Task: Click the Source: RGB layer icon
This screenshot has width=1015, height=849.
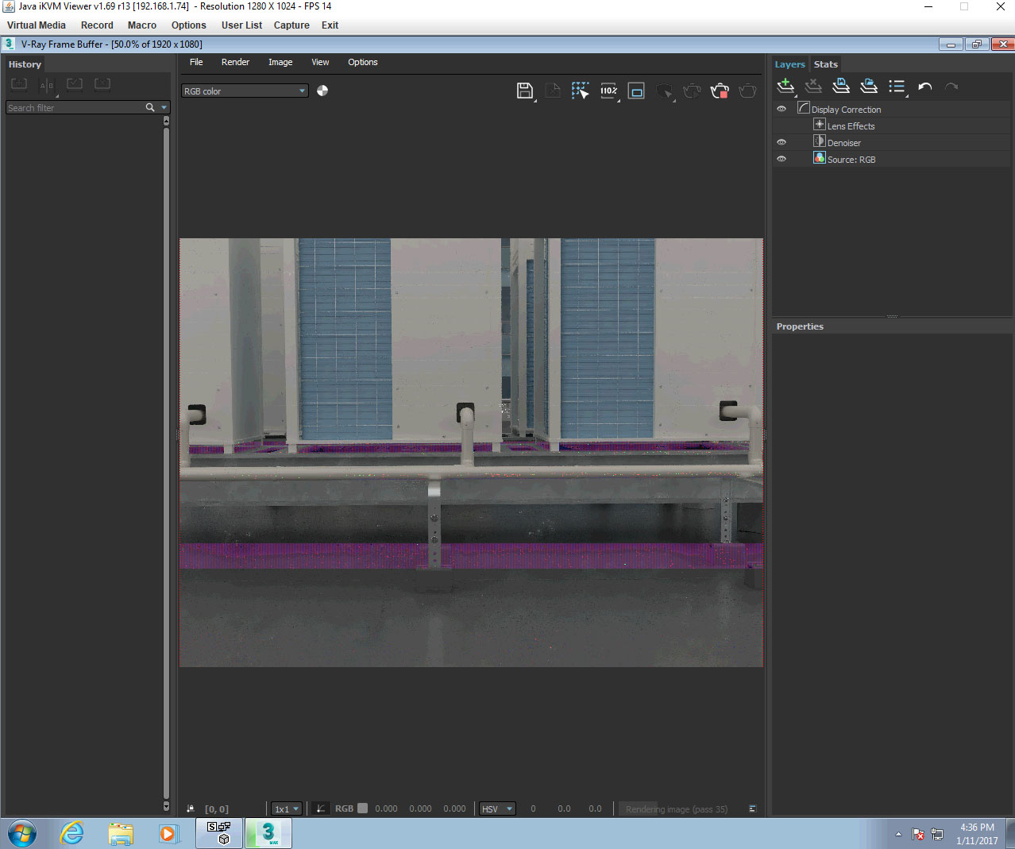Action: [x=820, y=158]
